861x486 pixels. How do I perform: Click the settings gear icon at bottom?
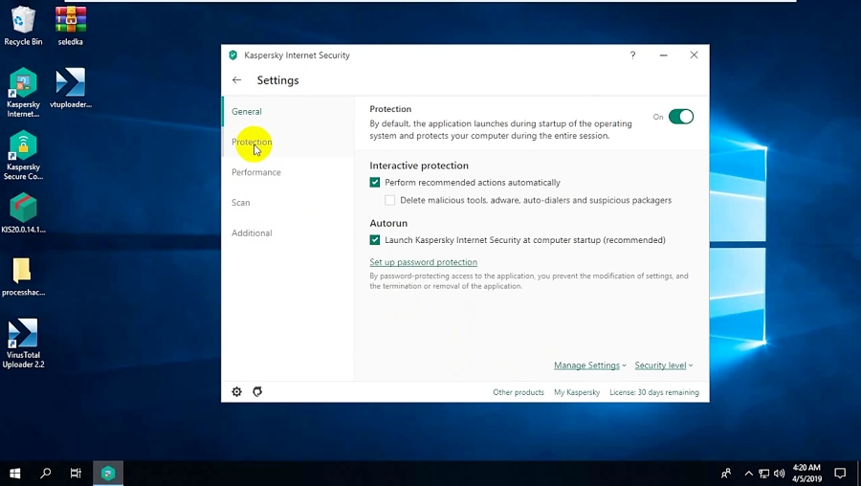pyautogui.click(x=236, y=391)
